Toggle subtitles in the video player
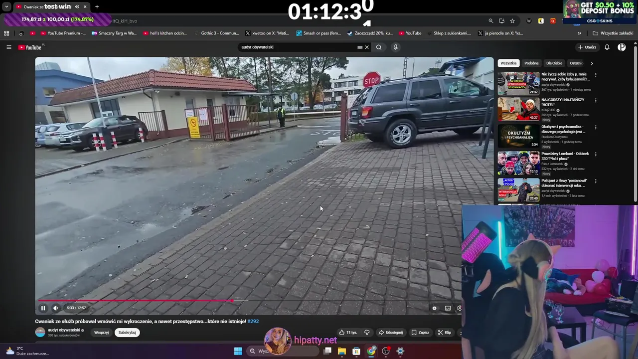 pyautogui.click(x=448, y=308)
